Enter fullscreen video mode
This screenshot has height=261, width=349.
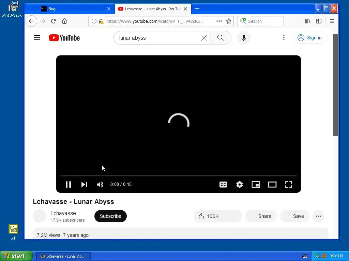[288, 185]
